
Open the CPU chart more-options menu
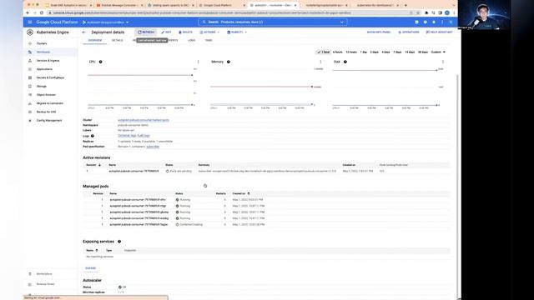tap(199, 62)
